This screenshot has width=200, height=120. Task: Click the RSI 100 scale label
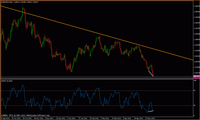pos(195,81)
